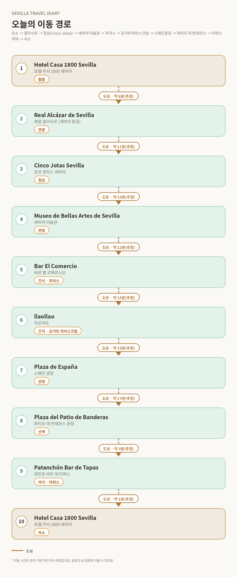Viewport: 237px width, 577px height.
Task: Click the number 6 circle badge
Action: pos(21,320)
